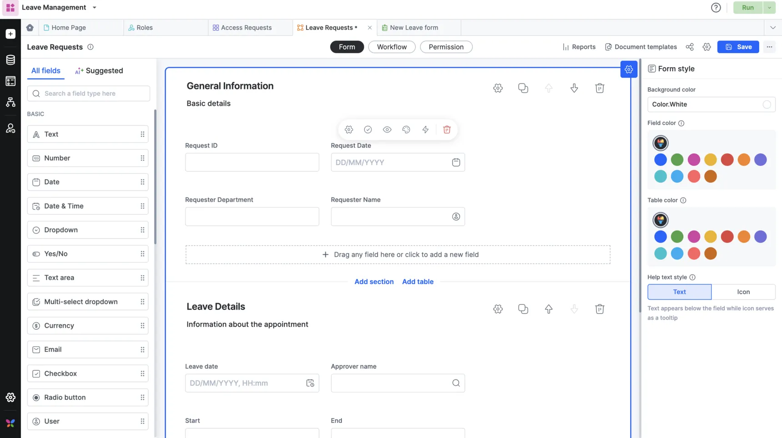Open the share icon in top toolbar

tap(690, 47)
